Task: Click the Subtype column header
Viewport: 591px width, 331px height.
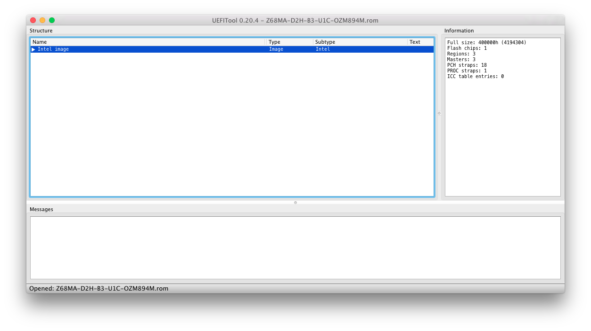Action: [360, 42]
